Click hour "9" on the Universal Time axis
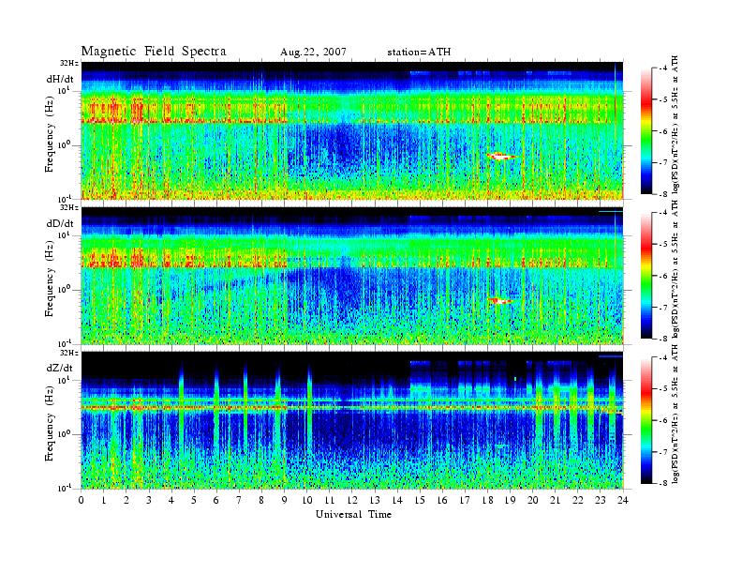The width and height of the screenshot is (742, 574). pos(285,500)
